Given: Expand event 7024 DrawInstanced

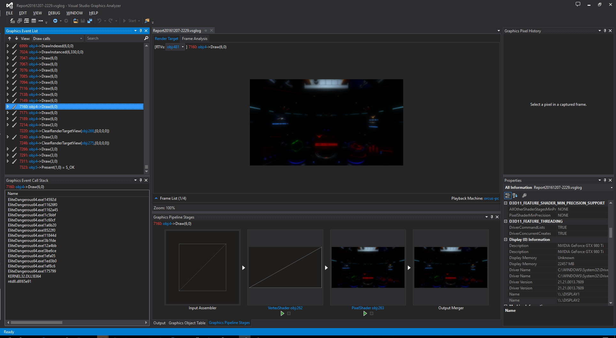Looking at the screenshot, I should pyautogui.click(x=8, y=52).
